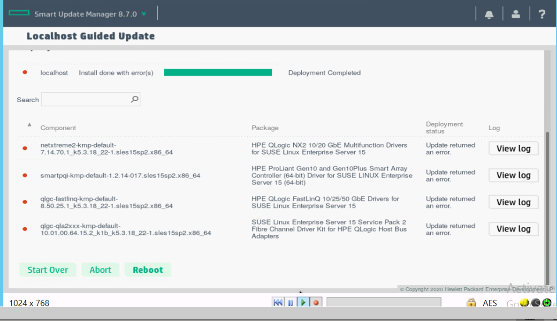Click inside the Search field

84,99
